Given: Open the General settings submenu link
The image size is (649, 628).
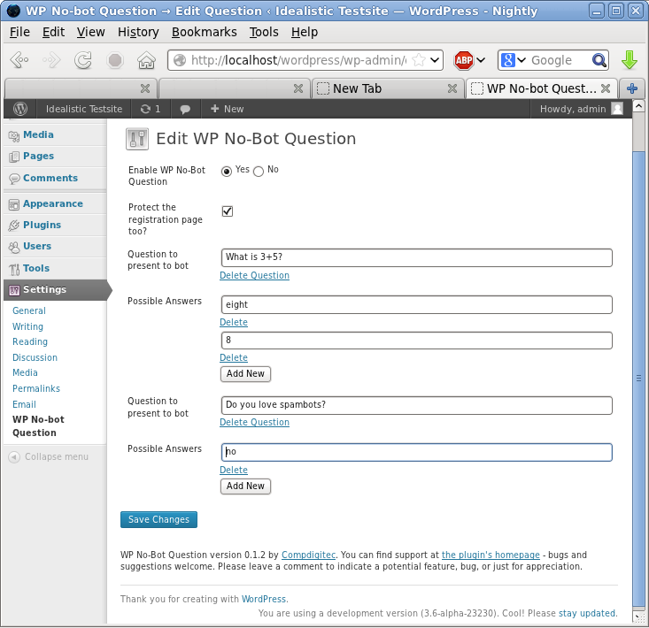Looking at the screenshot, I should 29,310.
